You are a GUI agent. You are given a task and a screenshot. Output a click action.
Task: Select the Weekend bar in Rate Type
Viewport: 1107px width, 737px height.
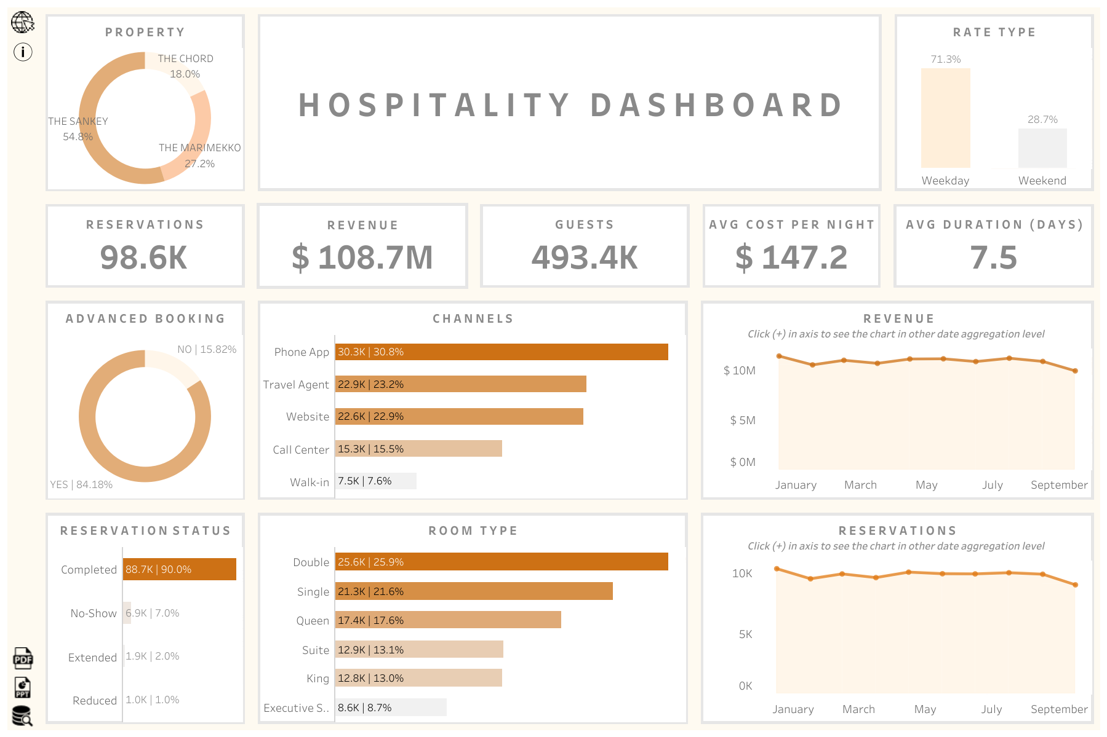pyautogui.click(x=1042, y=148)
